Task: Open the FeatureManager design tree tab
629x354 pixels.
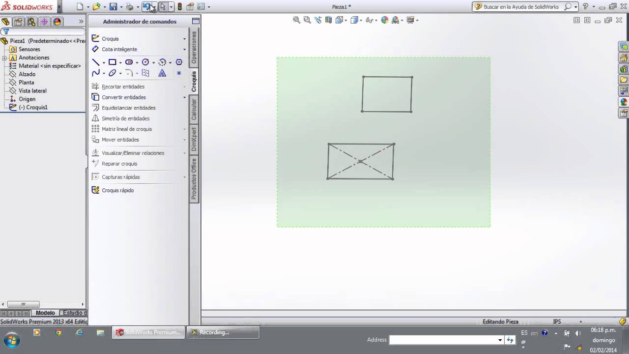Action: (5, 22)
